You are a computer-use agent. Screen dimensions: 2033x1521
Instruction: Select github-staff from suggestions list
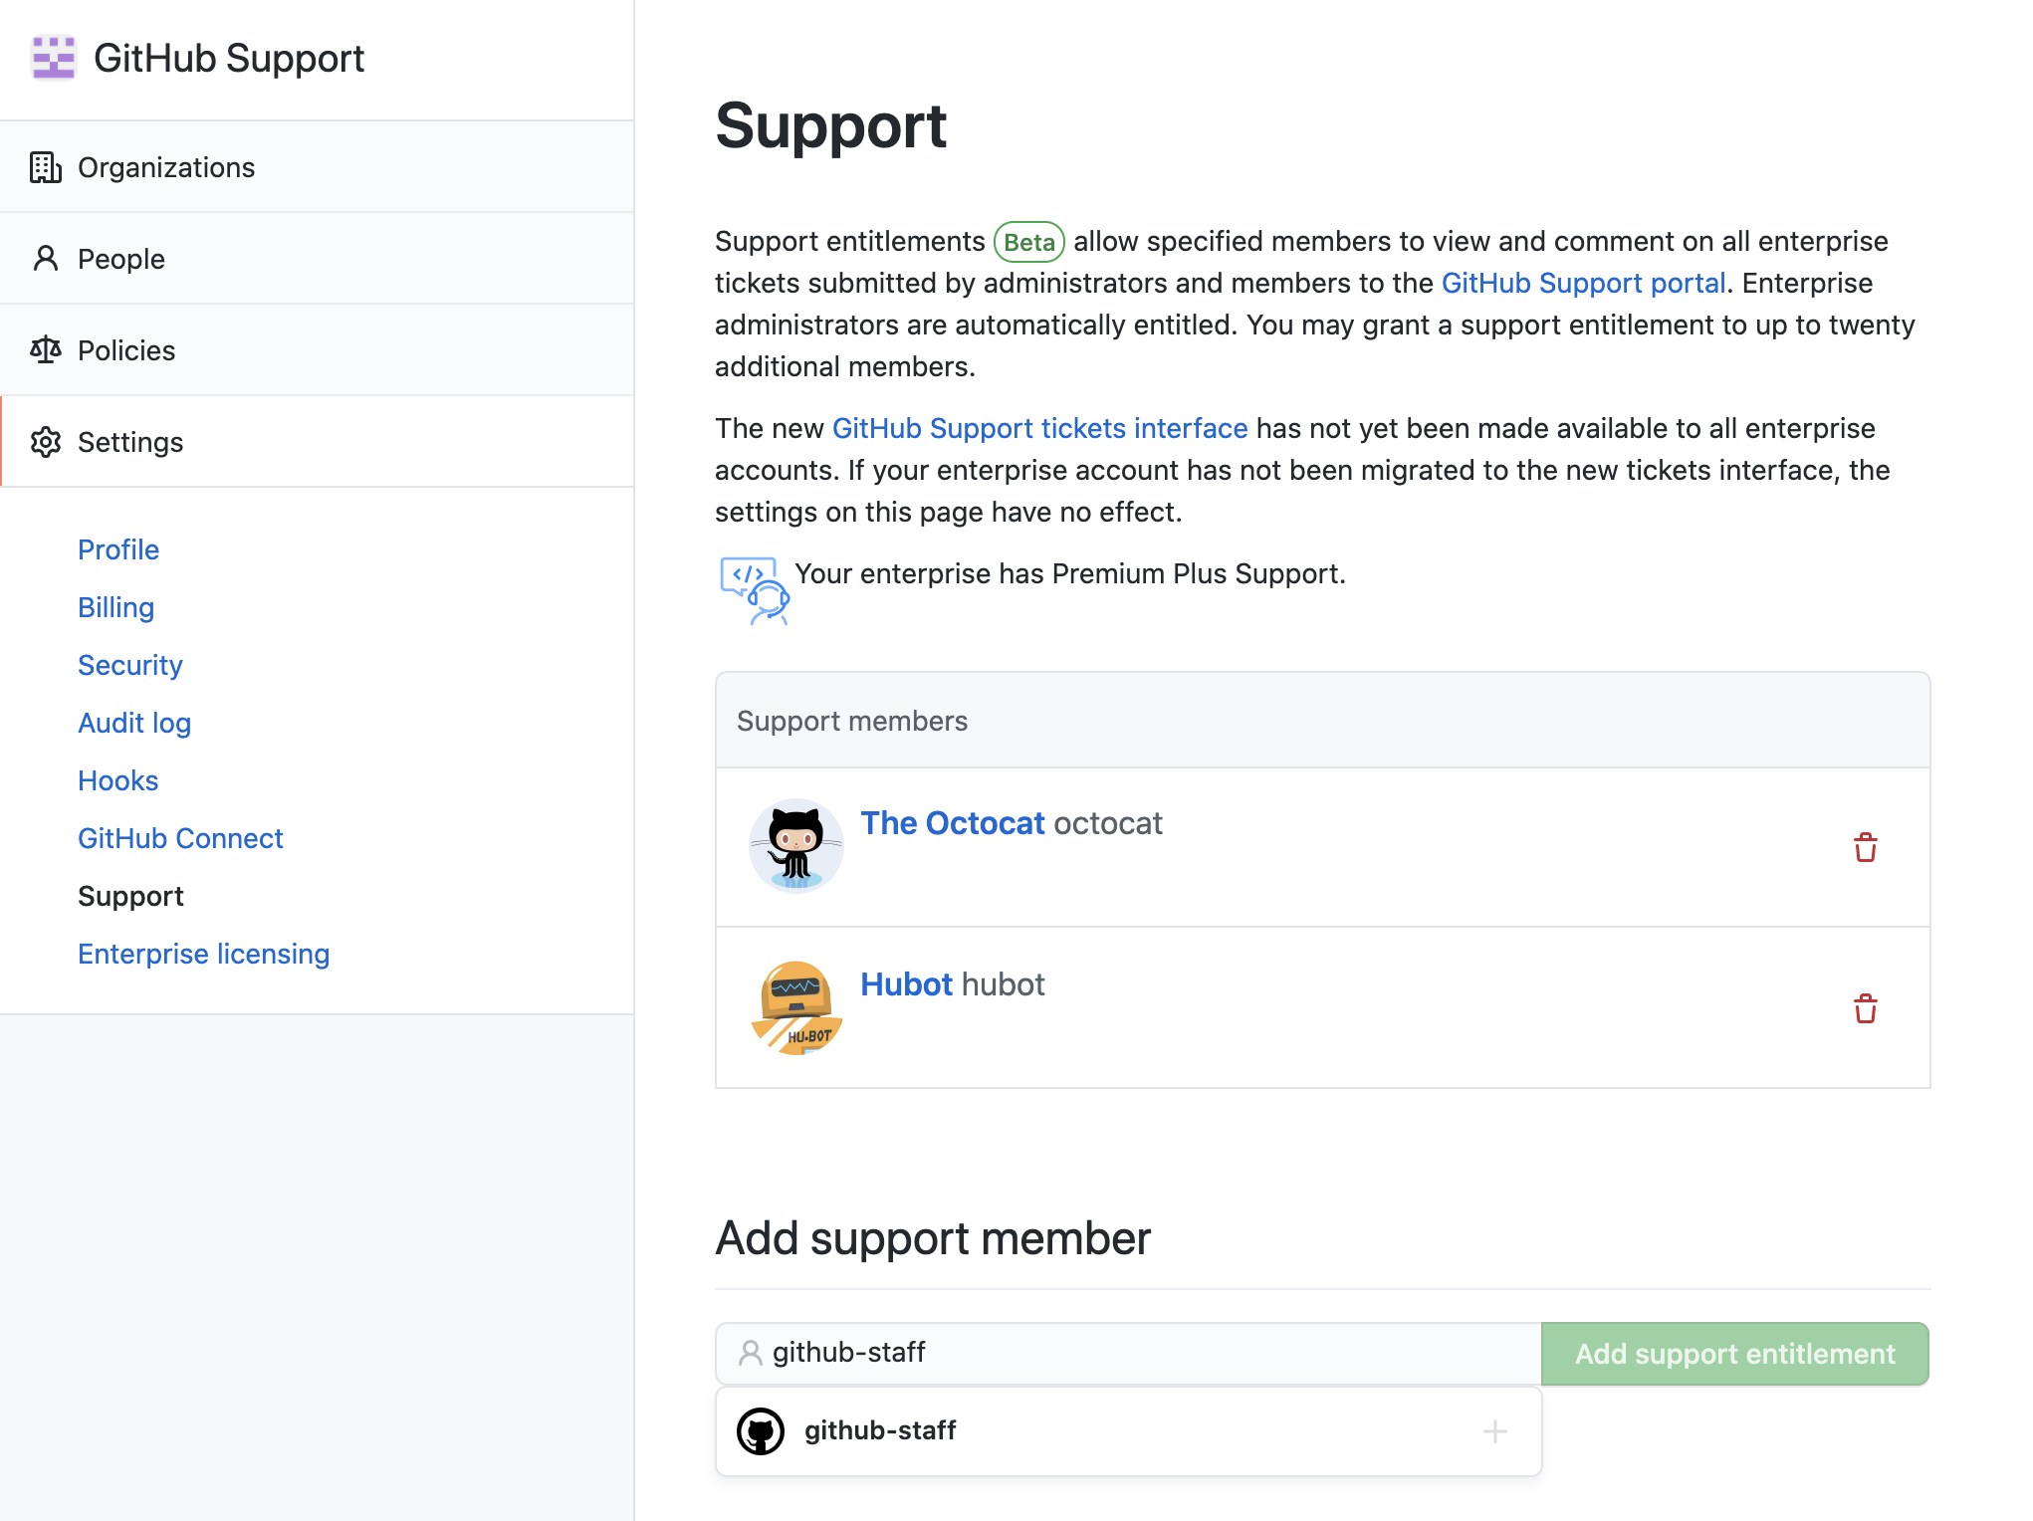point(1128,1431)
